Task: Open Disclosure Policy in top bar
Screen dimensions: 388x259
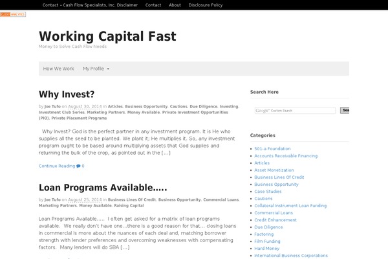Action: [206, 5]
